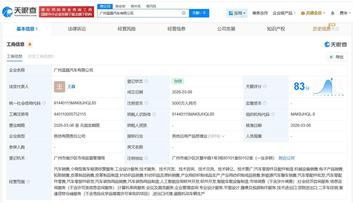Screen dimensions: 353x203
Task: Click the 导出 export button
Action: [x=336, y=57]
